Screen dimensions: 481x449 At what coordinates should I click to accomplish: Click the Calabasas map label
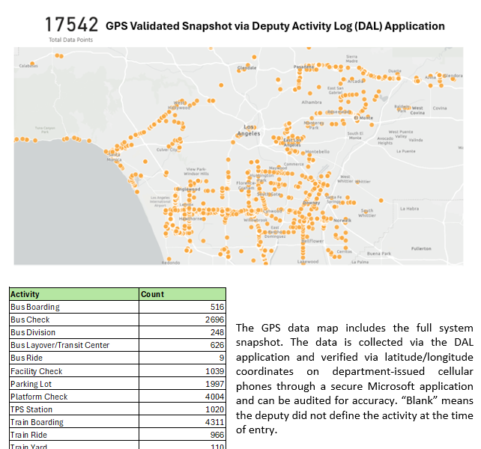click(28, 66)
